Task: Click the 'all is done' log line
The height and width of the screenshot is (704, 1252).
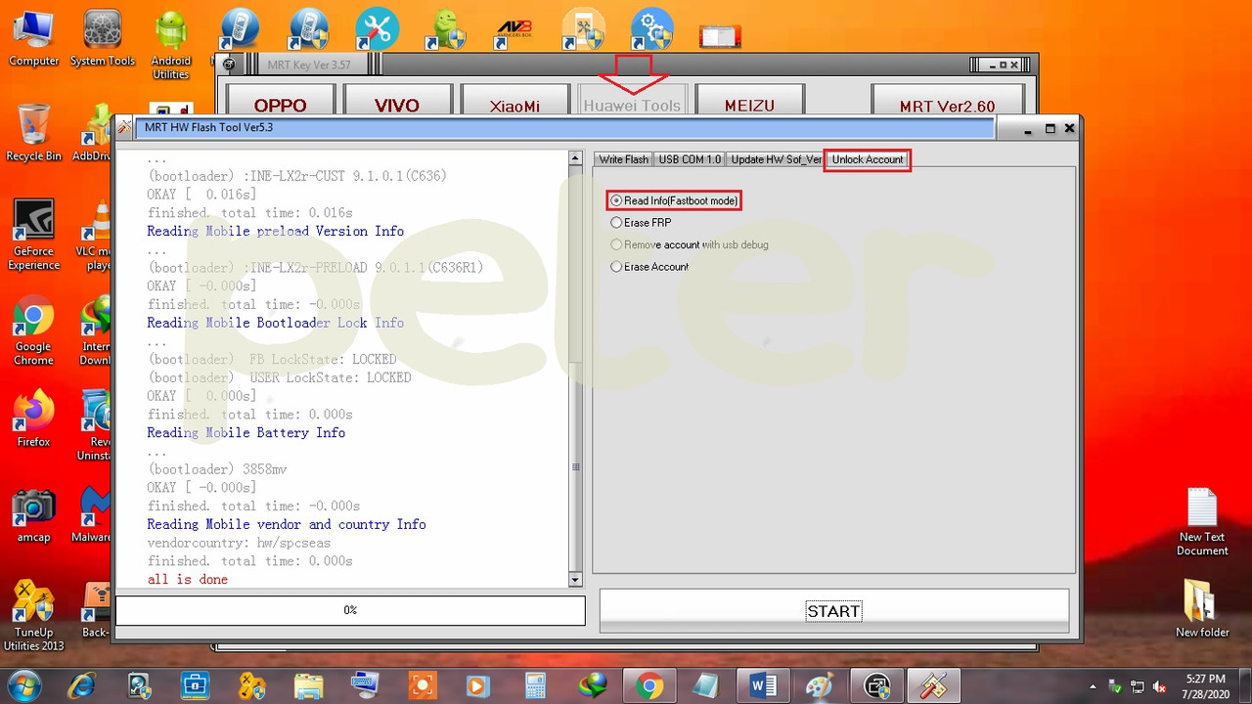Action: 187,580
